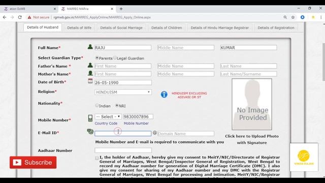The image size is (325, 183).
Task: Bookmark the page with the star icon
Action: (293, 17)
